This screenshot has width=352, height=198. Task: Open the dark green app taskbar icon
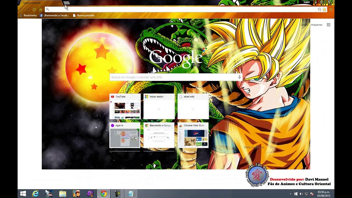pyautogui.click(x=117, y=194)
